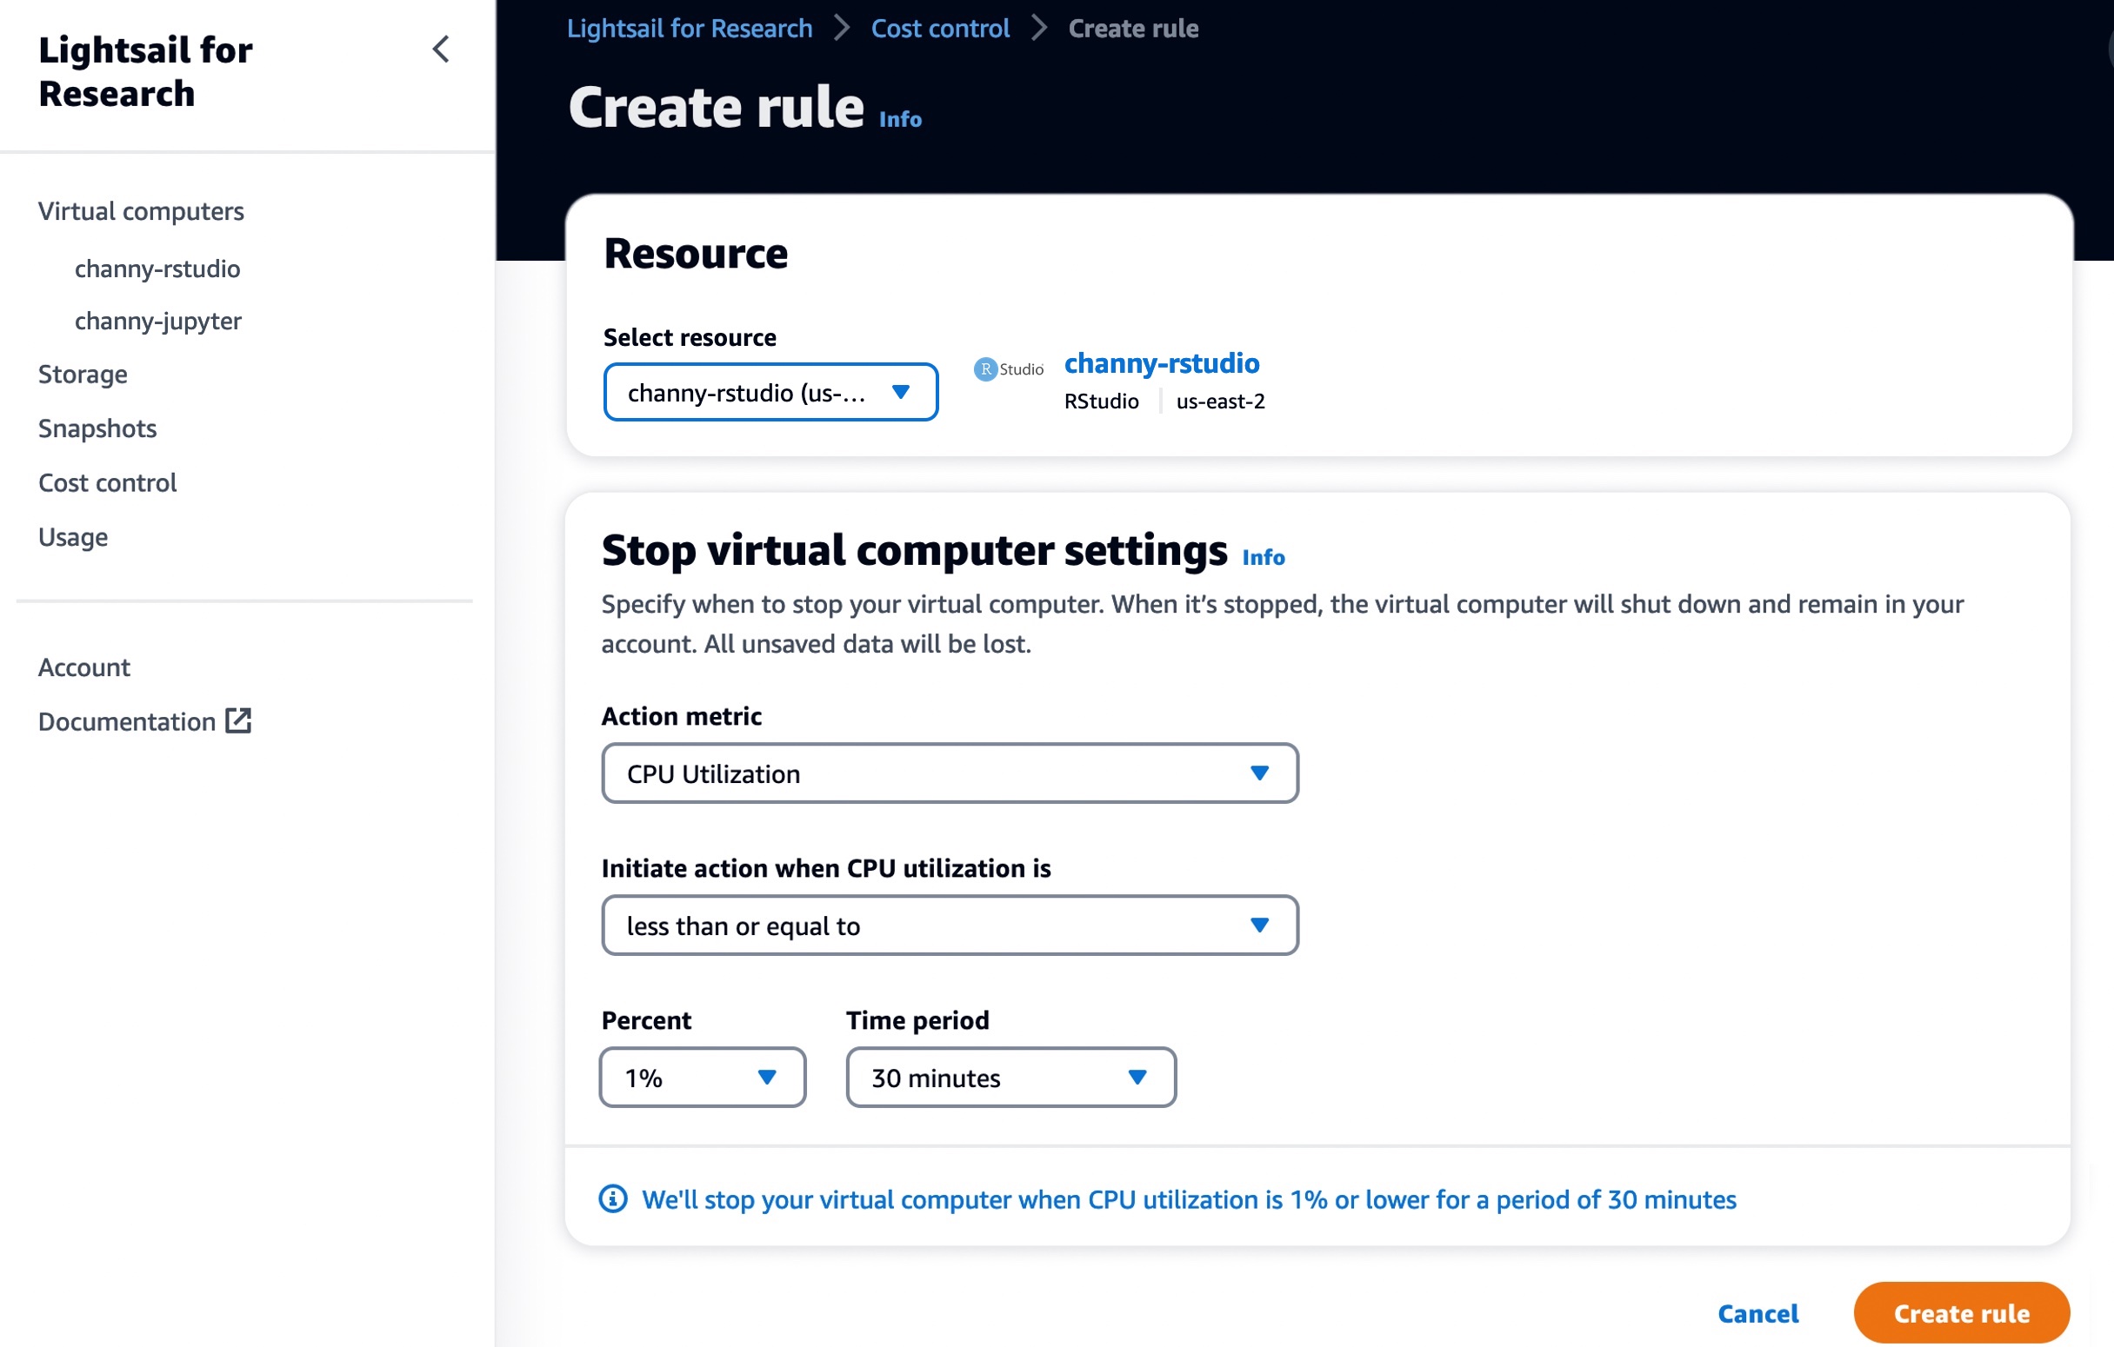The image size is (2114, 1347).
Task: Open the Time period 30 minutes dropdown
Action: [1010, 1077]
